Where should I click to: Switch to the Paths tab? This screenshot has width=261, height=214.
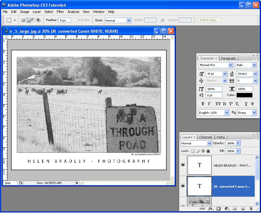221,137
